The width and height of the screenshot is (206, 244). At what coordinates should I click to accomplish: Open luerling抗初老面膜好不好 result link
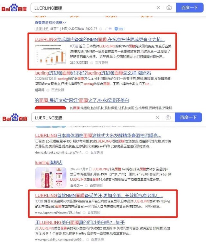[93, 73]
